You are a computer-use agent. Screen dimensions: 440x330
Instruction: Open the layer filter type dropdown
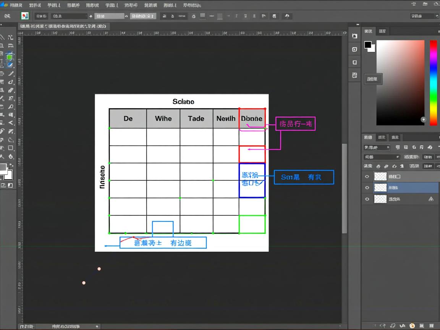377,147
